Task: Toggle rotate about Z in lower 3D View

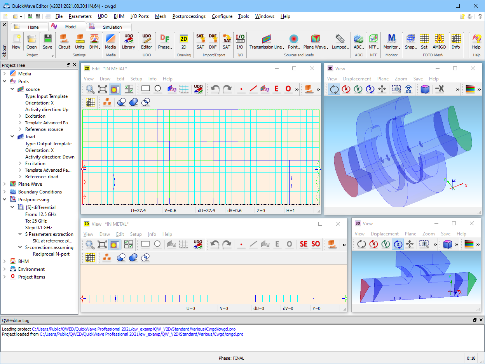Action: pyautogui.click(x=398, y=244)
